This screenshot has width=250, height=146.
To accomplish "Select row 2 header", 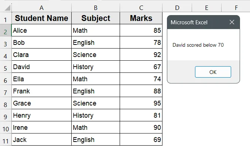I will tap(6, 31).
